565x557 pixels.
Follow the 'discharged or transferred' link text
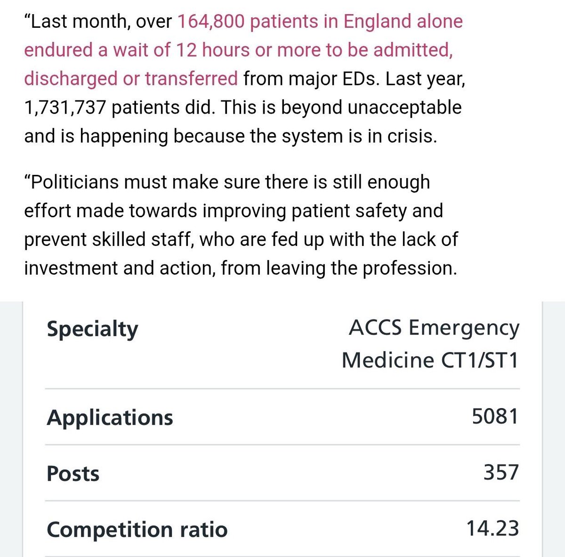pos(131,79)
